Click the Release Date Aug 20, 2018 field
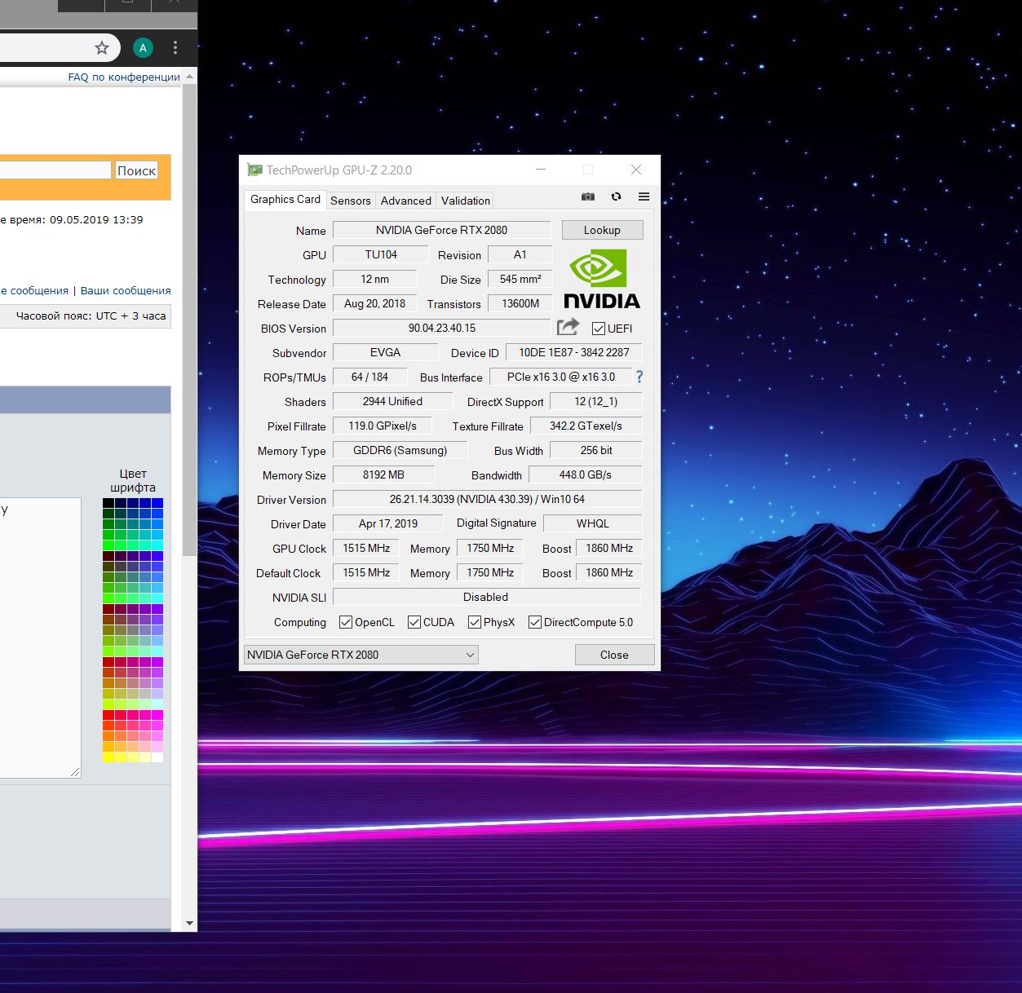Image resolution: width=1022 pixels, height=993 pixels. [374, 303]
